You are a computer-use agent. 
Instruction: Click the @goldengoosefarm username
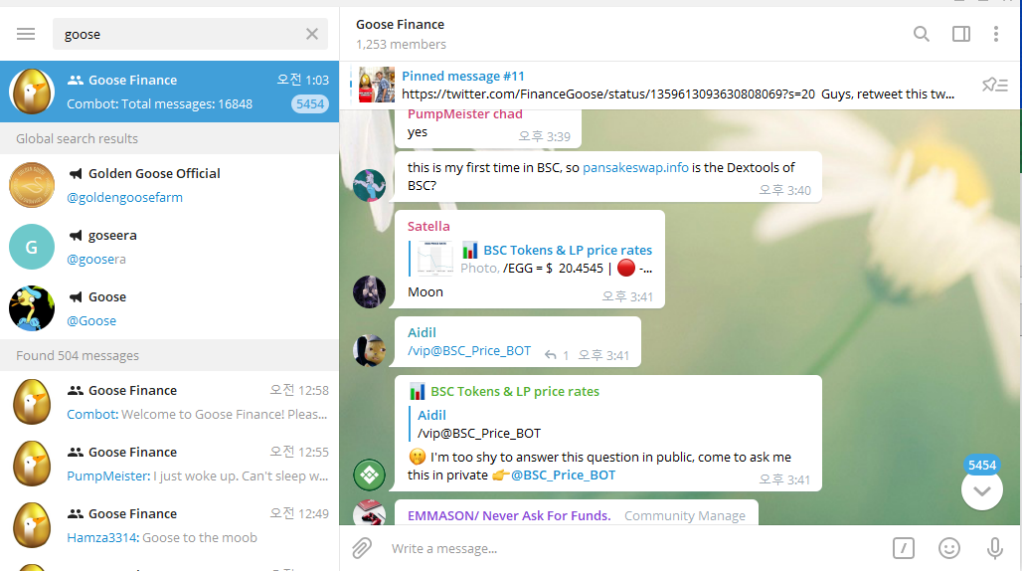124,198
